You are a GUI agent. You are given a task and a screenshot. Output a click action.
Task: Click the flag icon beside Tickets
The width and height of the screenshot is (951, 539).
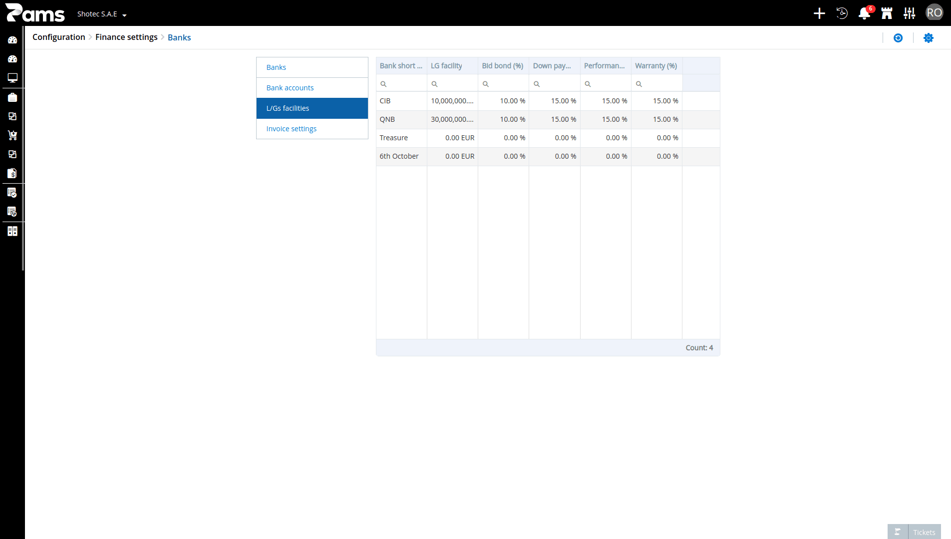(898, 532)
